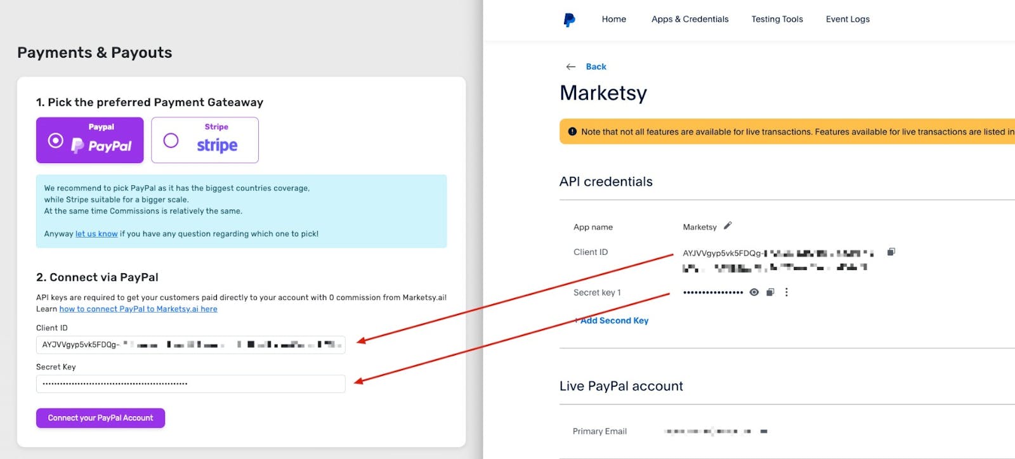Open Secret key 1 three-dot options menu
Viewport: 1015px width, 459px height.
(x=787, y=292)
